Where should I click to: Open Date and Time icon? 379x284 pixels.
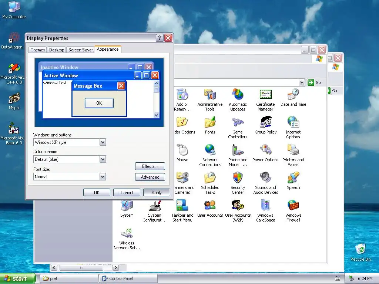click(293, 94)
